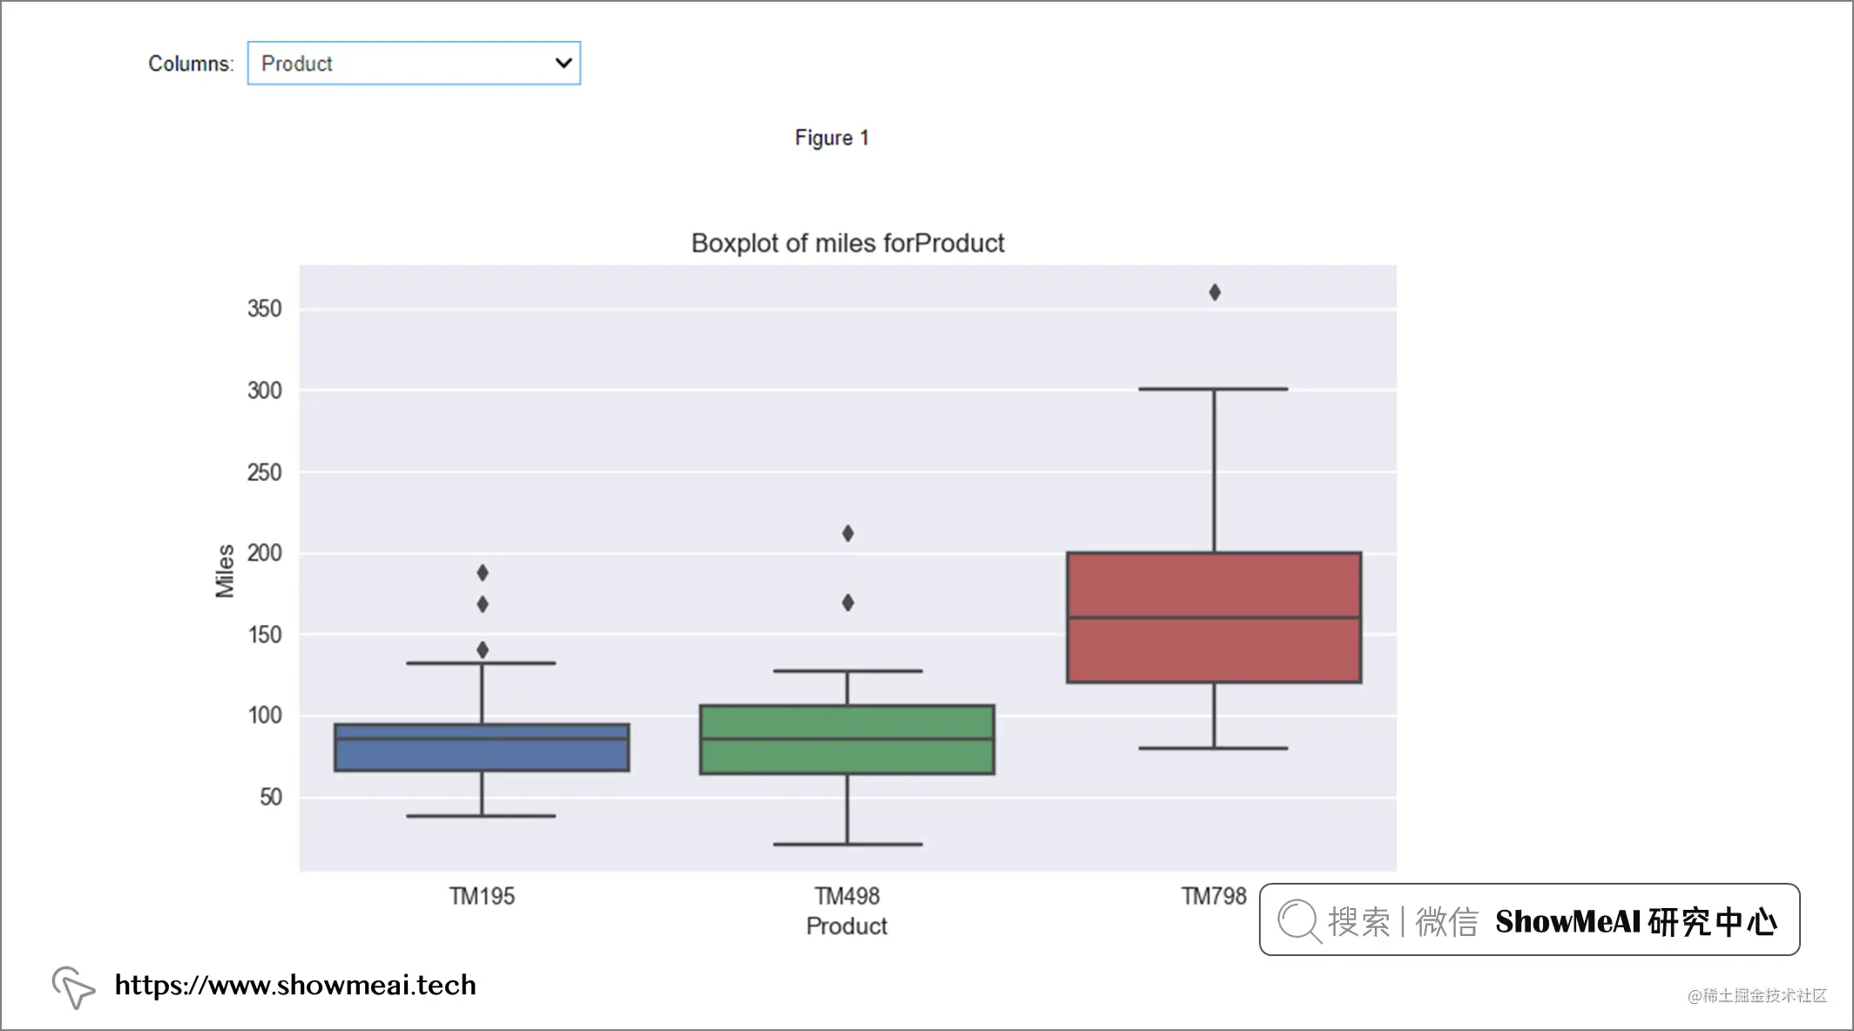
Task: Open the https://www.showmeai.tech link
Action: tap(295, 985)
